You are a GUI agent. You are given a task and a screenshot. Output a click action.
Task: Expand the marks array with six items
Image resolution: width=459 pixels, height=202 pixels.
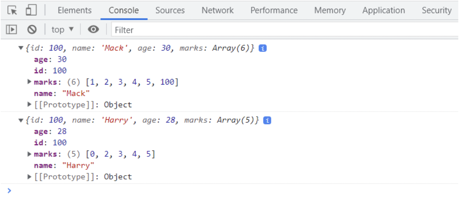[x=30, y=82]
